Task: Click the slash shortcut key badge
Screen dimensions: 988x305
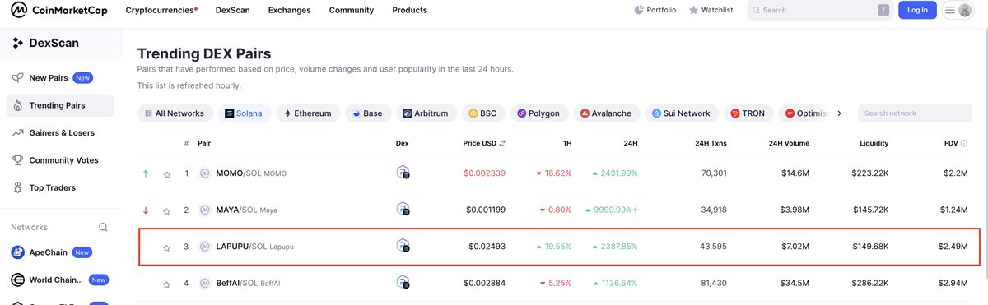Action: (883, 10)
